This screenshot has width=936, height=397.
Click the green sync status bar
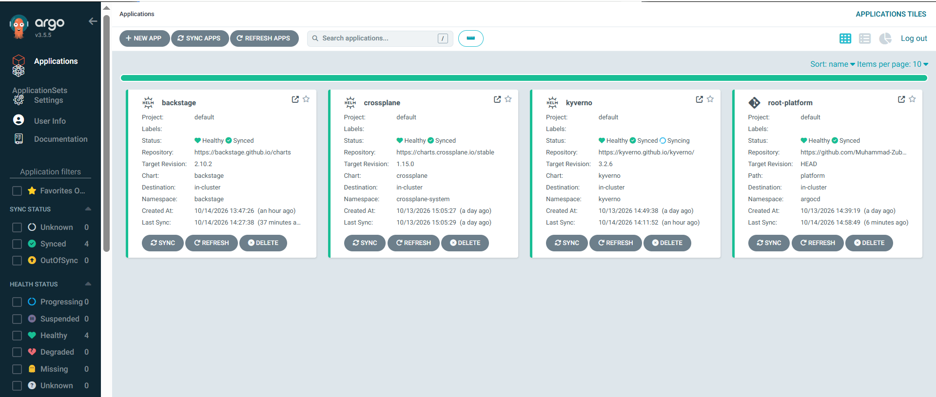(x=524, y=78)
